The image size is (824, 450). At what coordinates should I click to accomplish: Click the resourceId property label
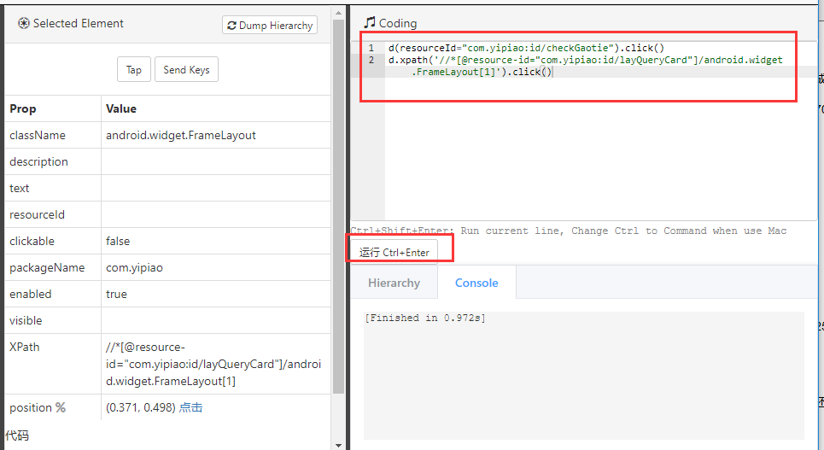pyautogui.click(x=37, y=214)
